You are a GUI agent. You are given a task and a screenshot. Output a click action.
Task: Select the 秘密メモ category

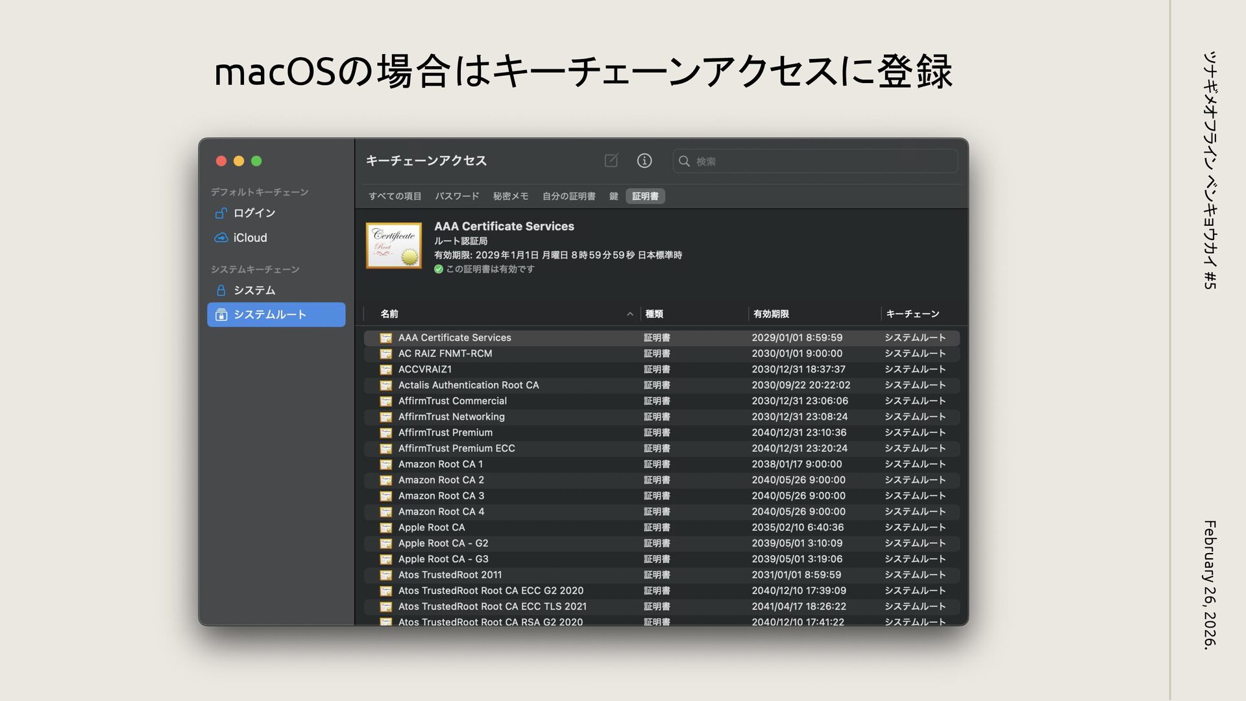point(510,196)
